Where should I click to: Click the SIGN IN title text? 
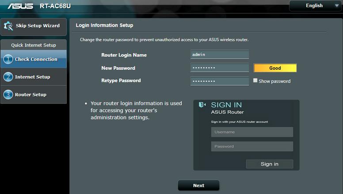226,105
